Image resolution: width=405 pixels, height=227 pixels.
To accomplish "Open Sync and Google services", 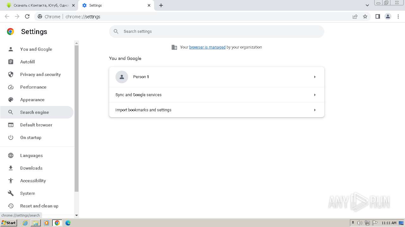I will click(217, 95).
